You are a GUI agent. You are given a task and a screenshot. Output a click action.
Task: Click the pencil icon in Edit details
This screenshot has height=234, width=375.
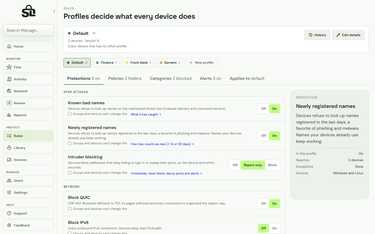338,35
